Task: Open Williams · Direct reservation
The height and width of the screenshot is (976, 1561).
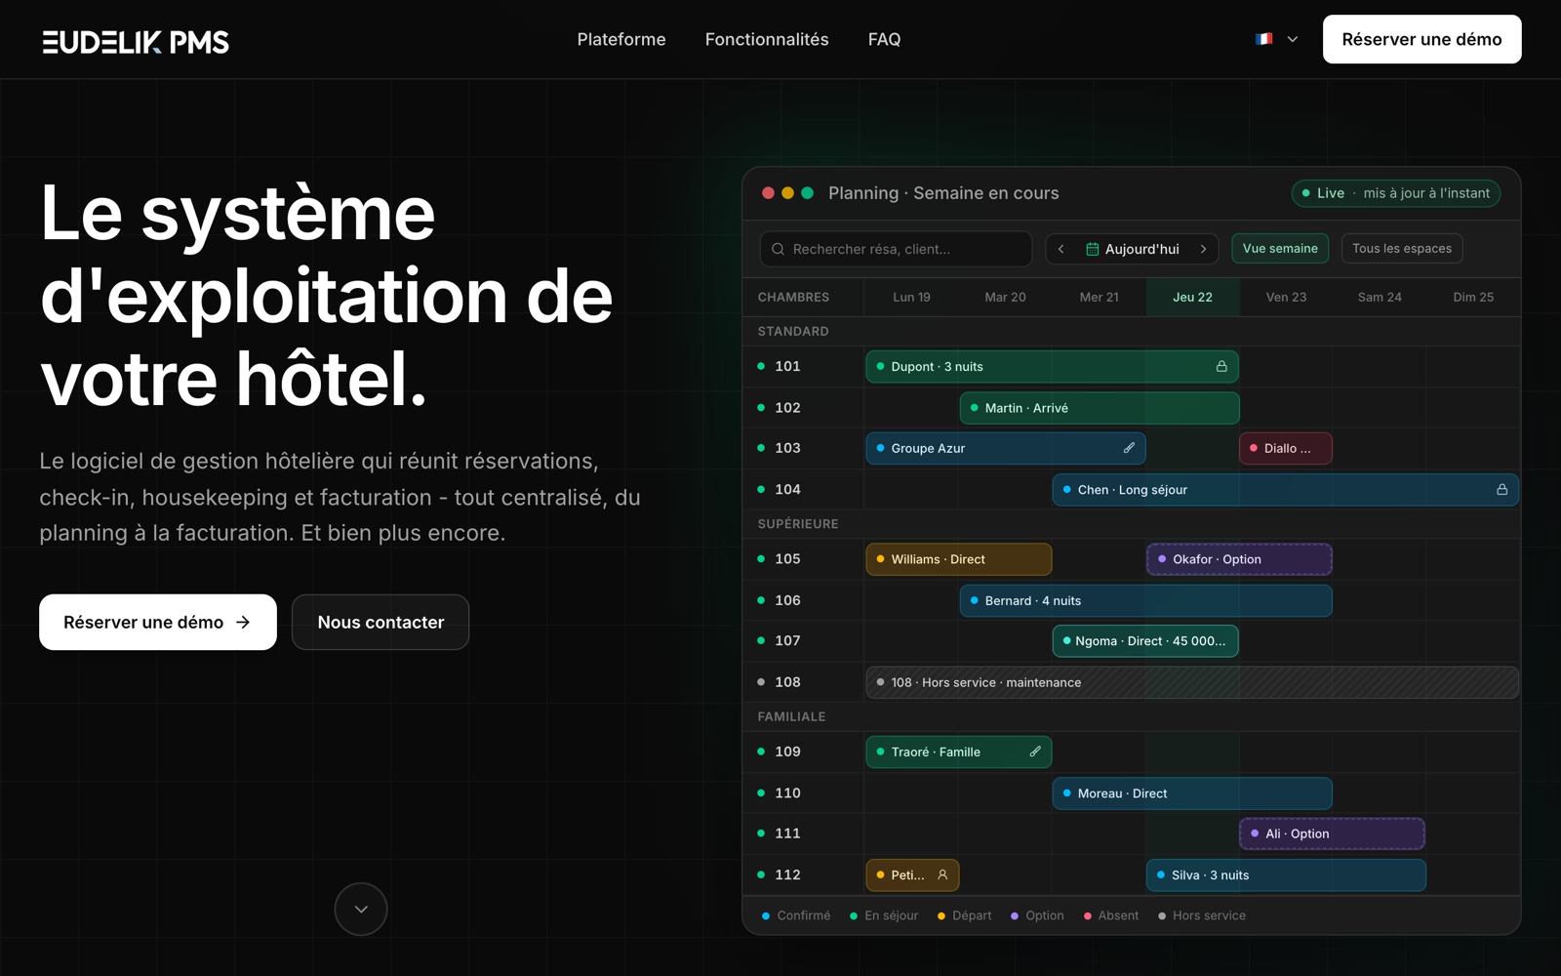Action: (x=959, y=559)
